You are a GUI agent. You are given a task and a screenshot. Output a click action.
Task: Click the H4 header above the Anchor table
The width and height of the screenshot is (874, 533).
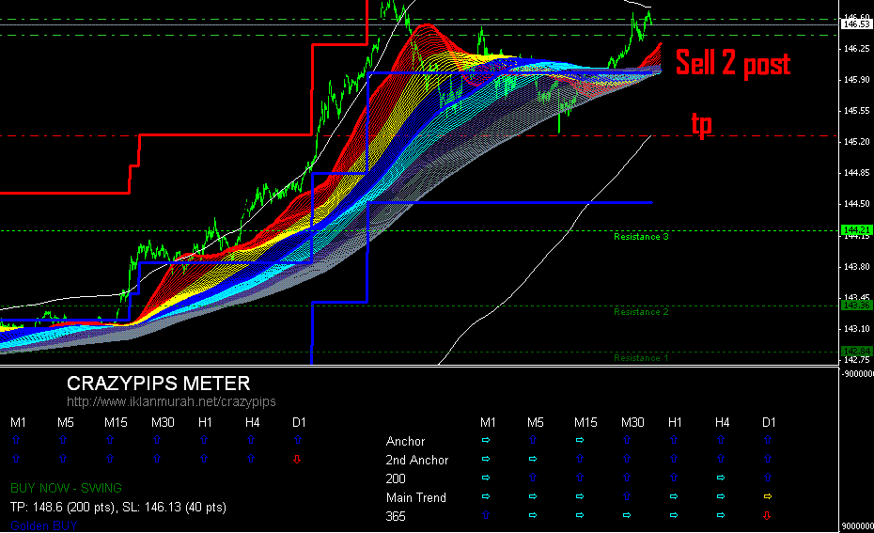point(722,423)
